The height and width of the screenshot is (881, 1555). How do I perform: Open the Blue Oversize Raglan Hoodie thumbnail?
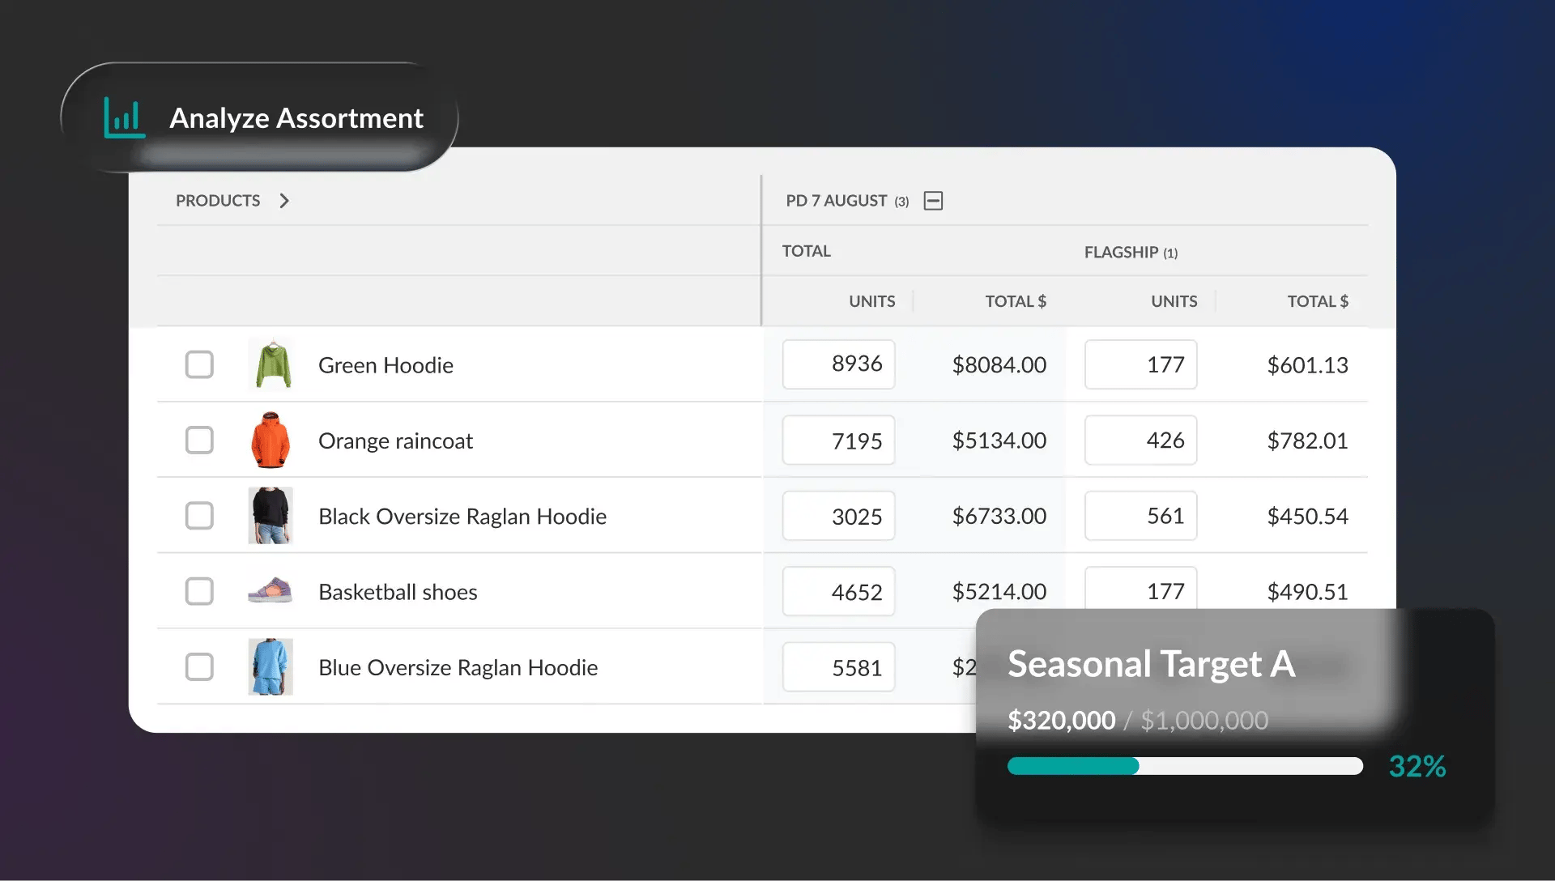tap(271, 667)
